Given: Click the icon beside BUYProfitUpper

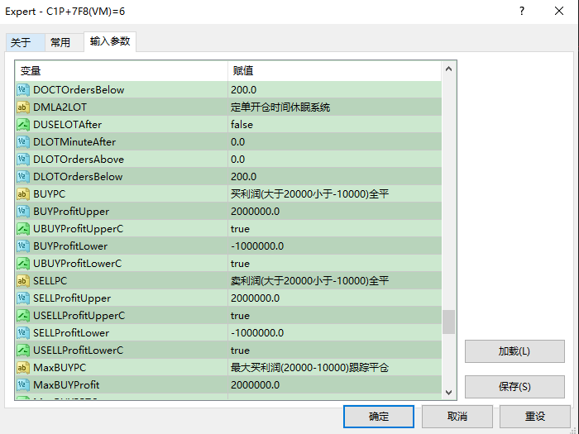Looking at the screenshot, I should tap(23, 211).
